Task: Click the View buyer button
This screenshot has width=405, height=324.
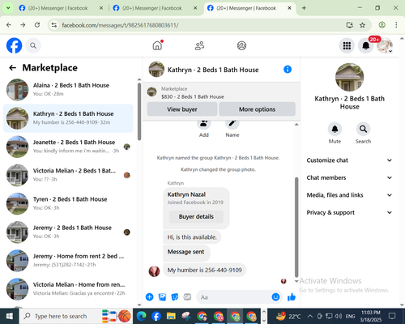Action: tap(182, 109)
